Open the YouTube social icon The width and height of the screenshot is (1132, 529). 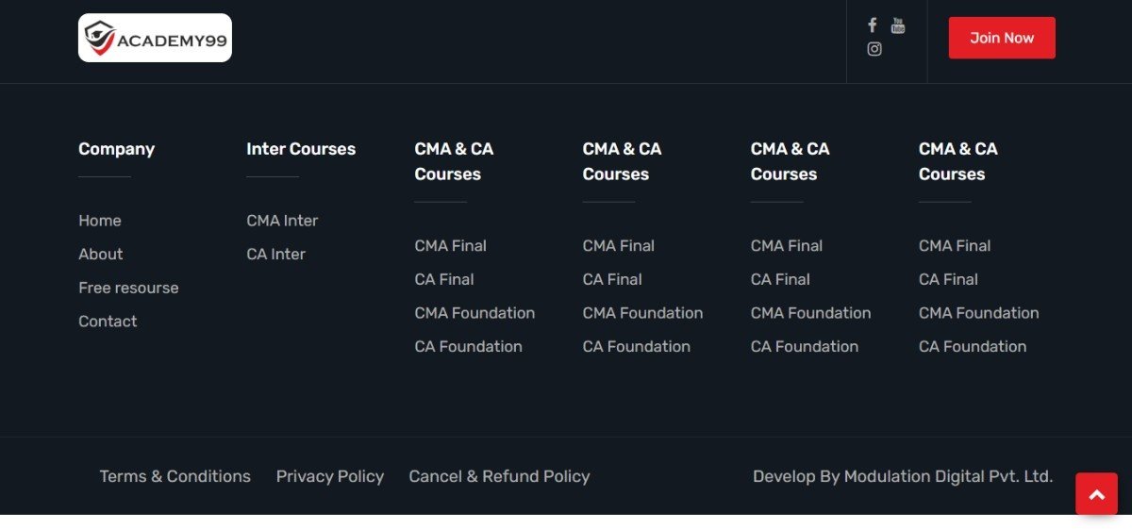point(898,25)
